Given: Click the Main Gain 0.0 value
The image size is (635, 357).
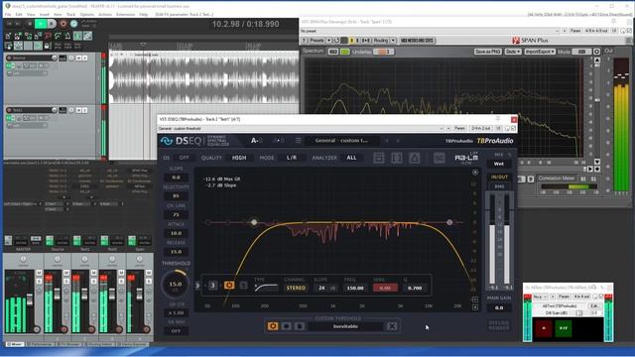Looking at the screenshot, I should point(499,307).
